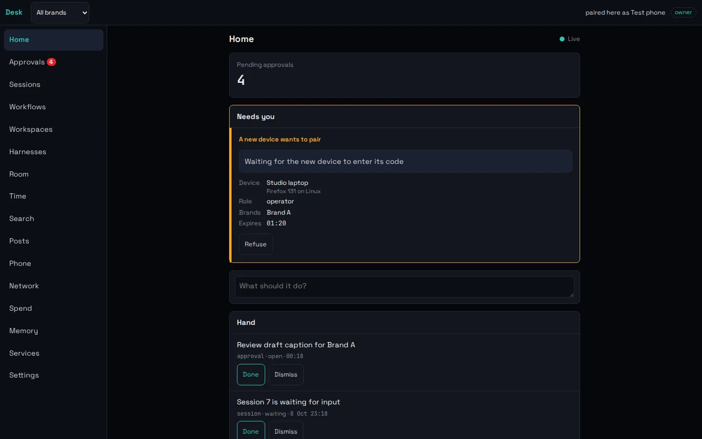Image resolution: width=702 pixels, height=439 pixels.
Task: Click the 'Needs you' heading
Action: (256, 117)
